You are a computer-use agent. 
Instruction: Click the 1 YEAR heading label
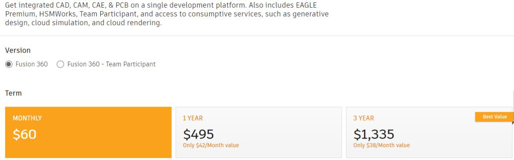[x=193, y=118]
